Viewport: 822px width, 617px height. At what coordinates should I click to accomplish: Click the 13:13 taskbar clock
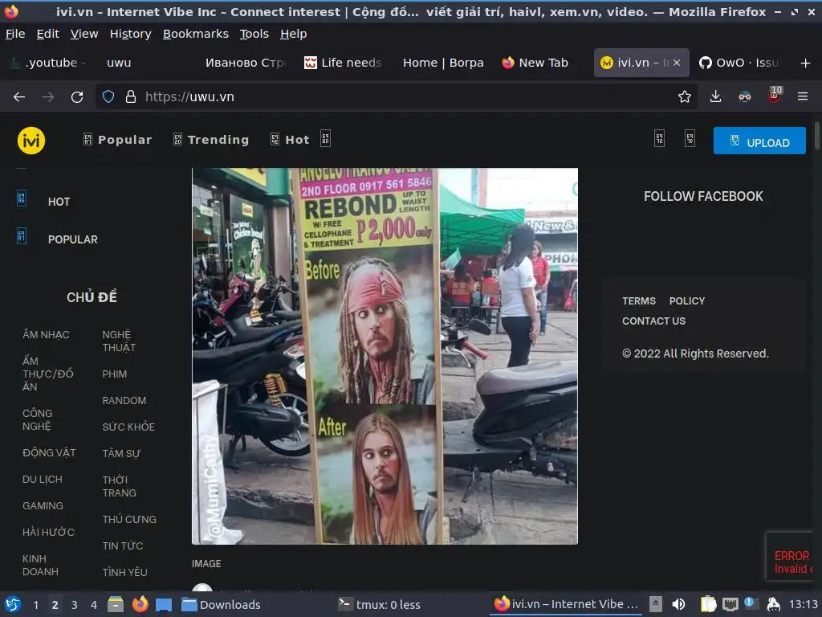(803, 604)
